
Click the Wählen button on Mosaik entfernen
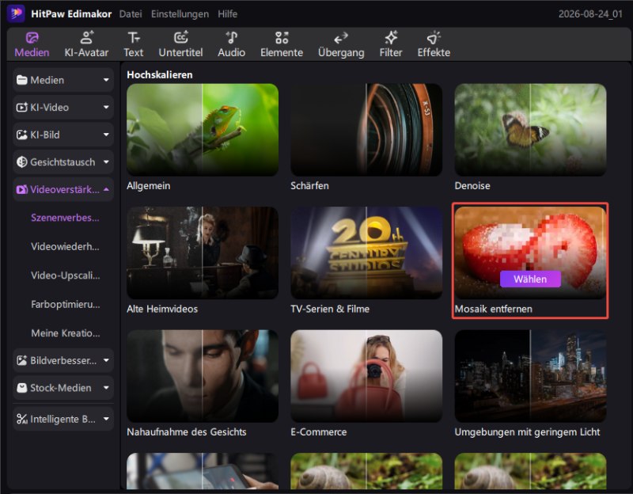(x=530, y=279)
